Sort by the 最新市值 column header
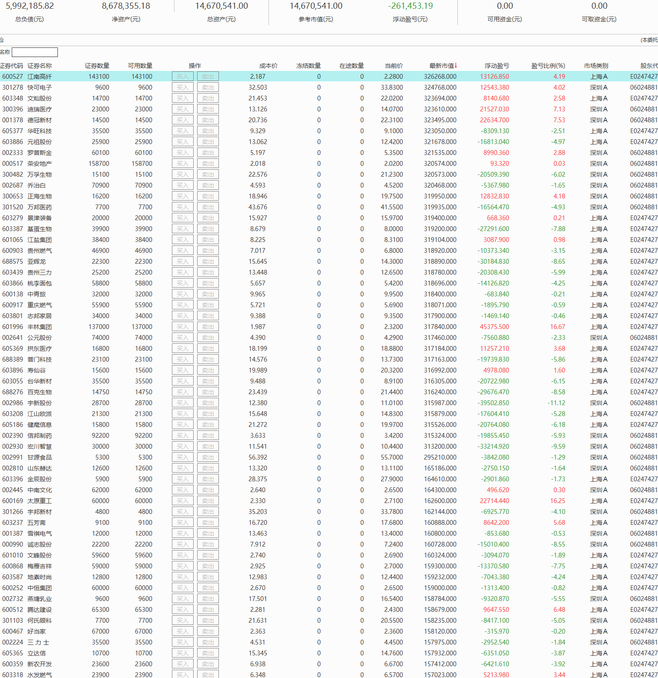Screen dimensions: 658x678 point(443,66)
